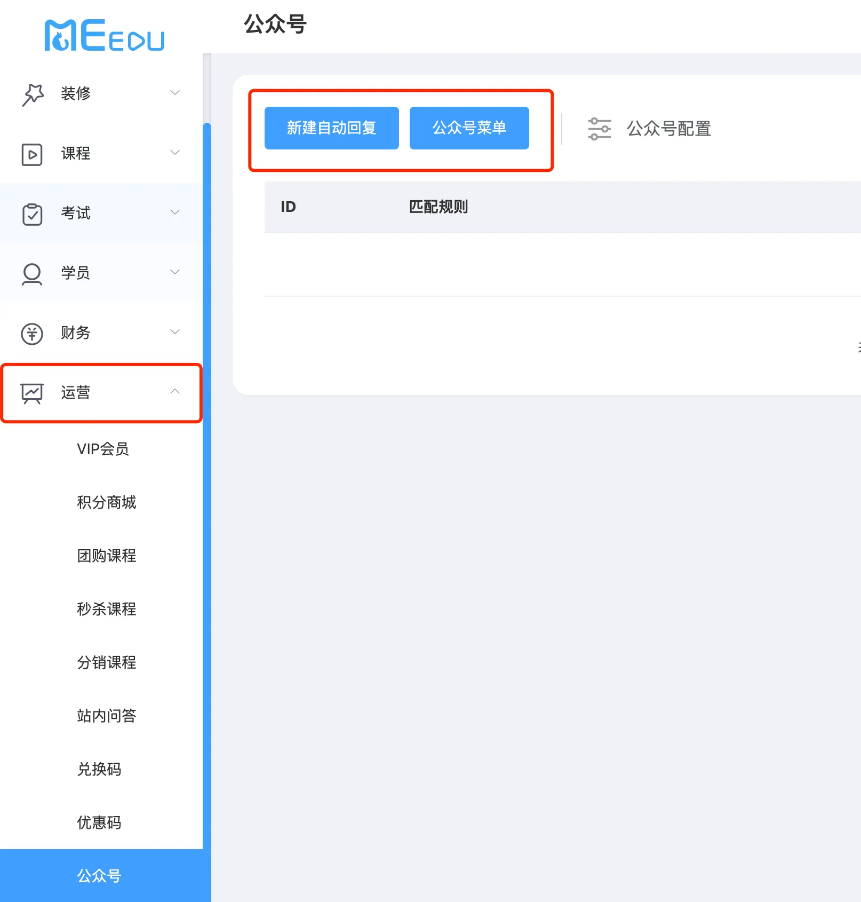Expand the 考试 menu chevron
861x902 pixels.
coord(175,212)
